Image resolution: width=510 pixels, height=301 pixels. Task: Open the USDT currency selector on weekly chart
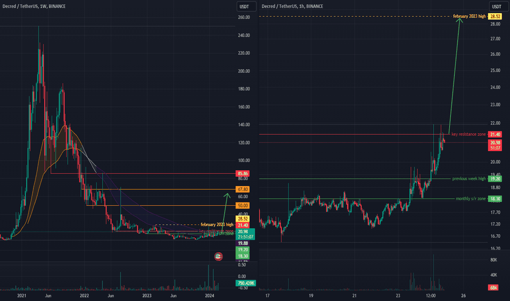246,7
